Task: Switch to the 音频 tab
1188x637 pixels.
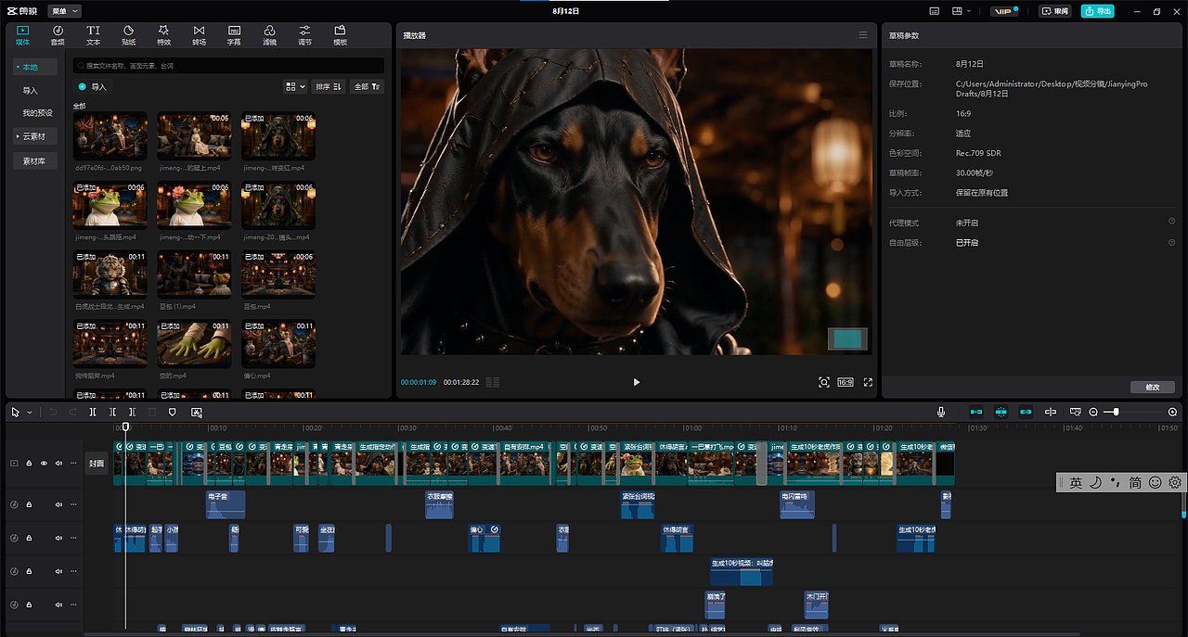Action: pyautogui.click(x=58, y=35)
